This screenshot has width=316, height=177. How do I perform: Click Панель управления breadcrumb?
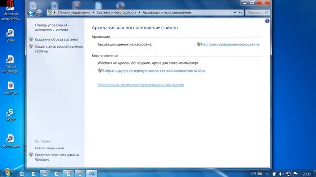[x=74, y=12]
